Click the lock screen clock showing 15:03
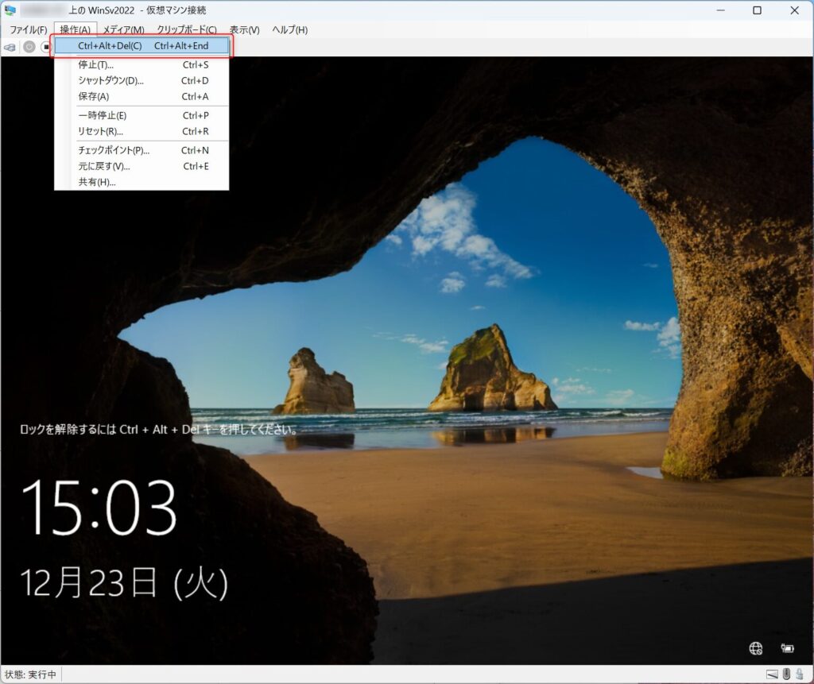 [99, 508]
